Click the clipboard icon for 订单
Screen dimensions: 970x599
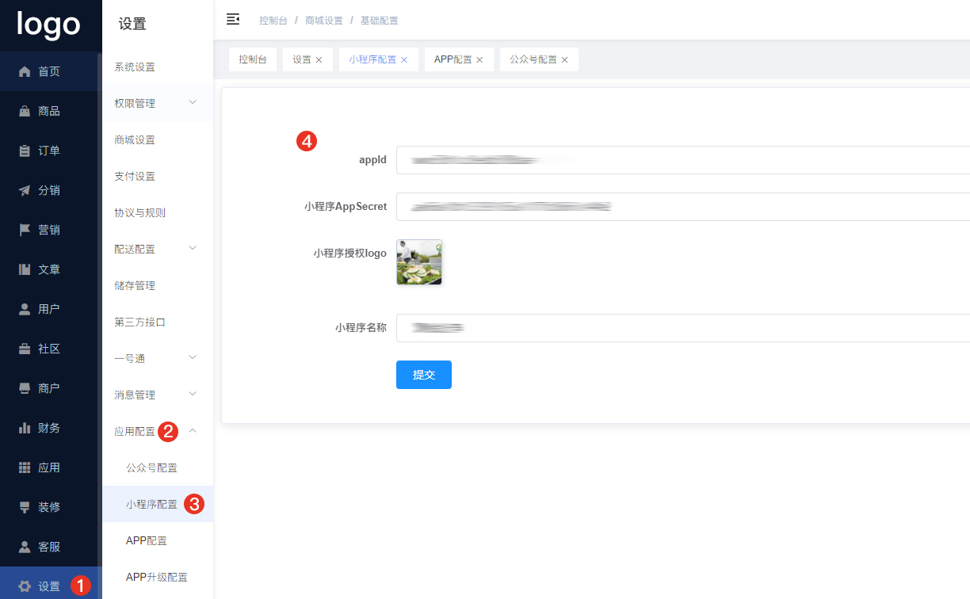point(25,151)
